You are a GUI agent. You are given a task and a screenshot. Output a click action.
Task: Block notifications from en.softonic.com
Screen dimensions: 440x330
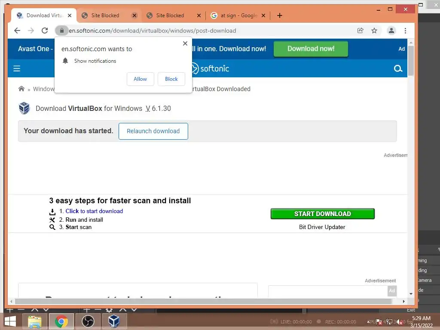[171, 79]
